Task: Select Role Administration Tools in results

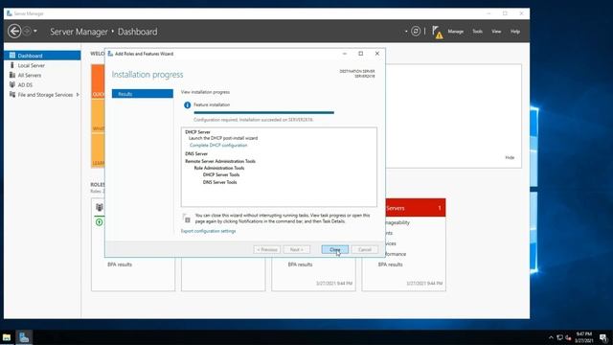Action: pyautogui.click(x=219, y=168)
